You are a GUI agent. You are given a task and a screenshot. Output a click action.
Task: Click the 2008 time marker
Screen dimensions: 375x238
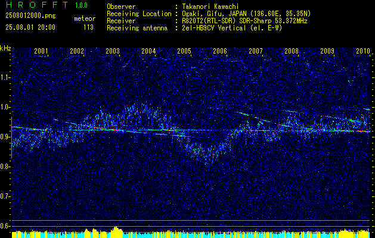(x=292, y=51)
